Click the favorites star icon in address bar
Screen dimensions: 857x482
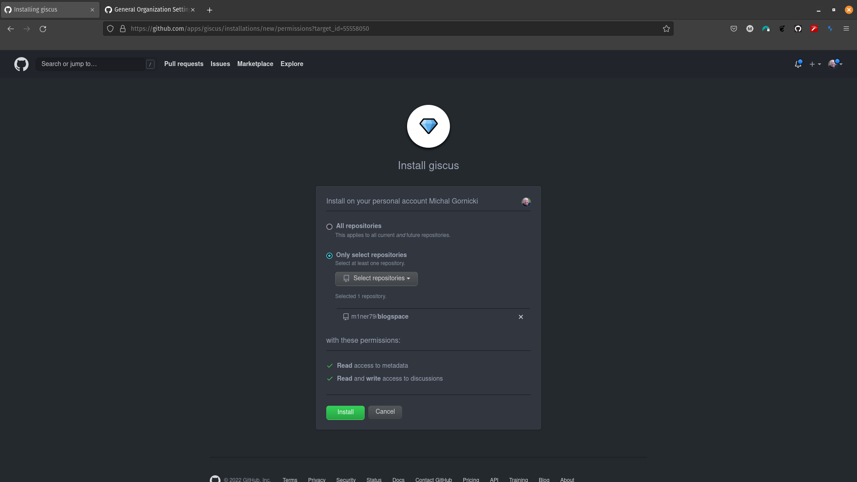[666, 29]
